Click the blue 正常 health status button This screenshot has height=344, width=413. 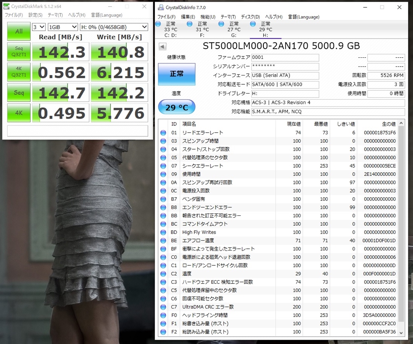(x=177, y=74)
